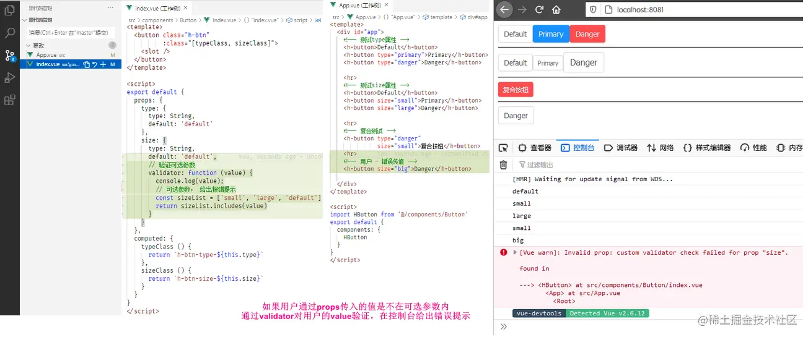Go forward with the browser forward arrow
Viewport: 808px width, 337px height.
tap(522, 9)
